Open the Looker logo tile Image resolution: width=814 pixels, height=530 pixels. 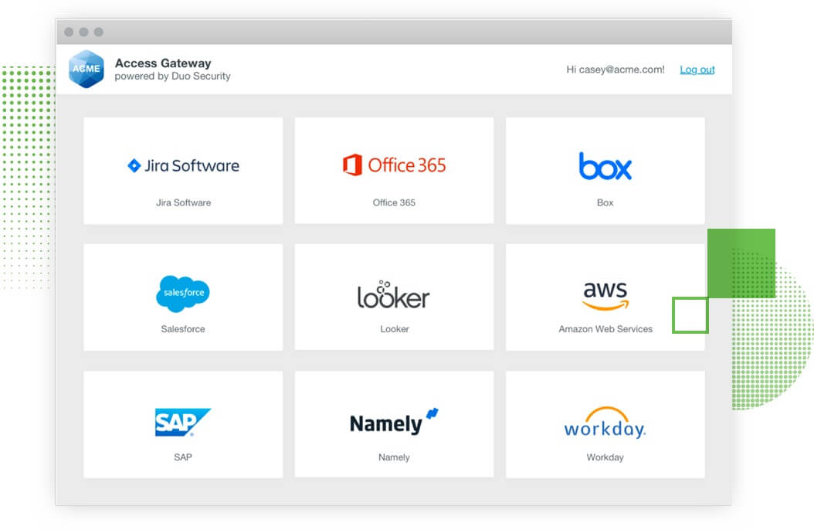393,295
